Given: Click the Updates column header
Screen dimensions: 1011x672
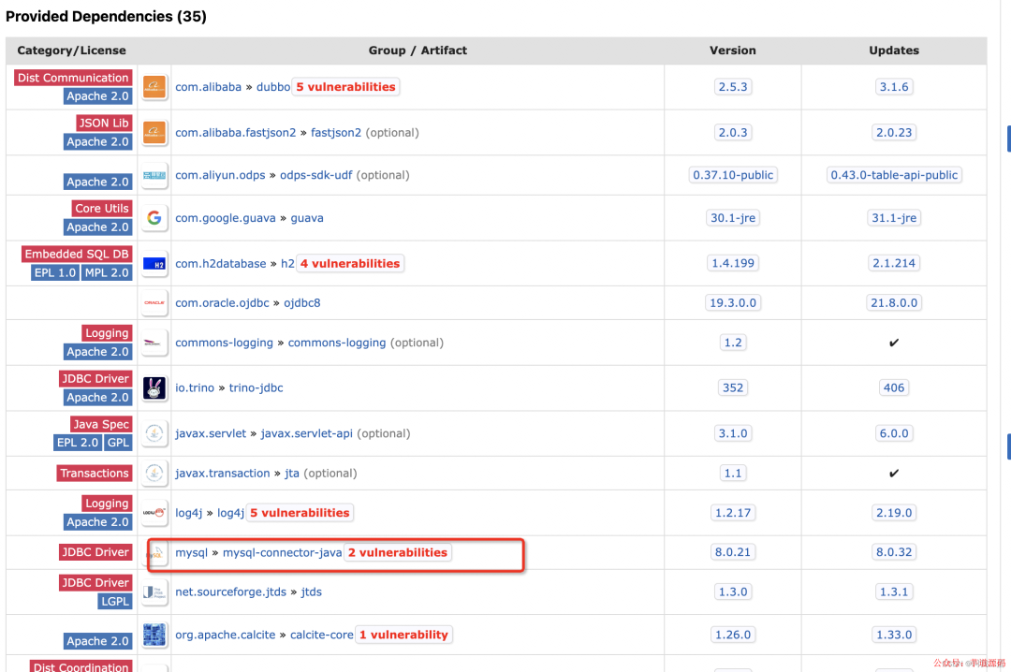Looking at the screenshot, I should (894, 51).
